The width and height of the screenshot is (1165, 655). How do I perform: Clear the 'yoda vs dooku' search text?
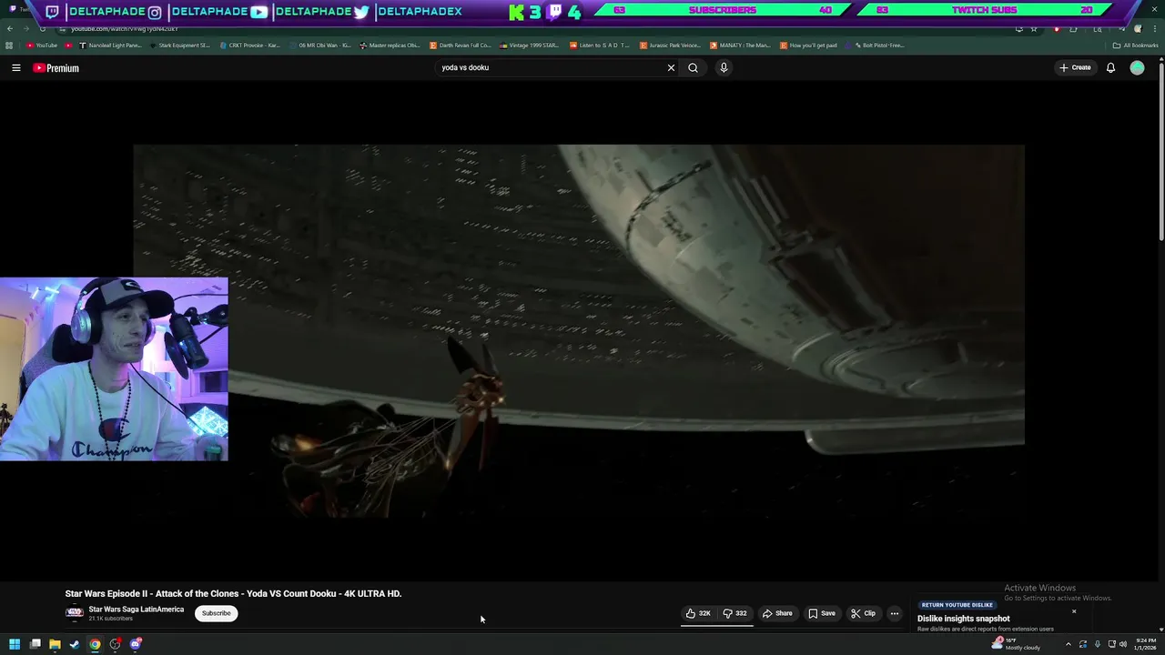coord(671,67)
